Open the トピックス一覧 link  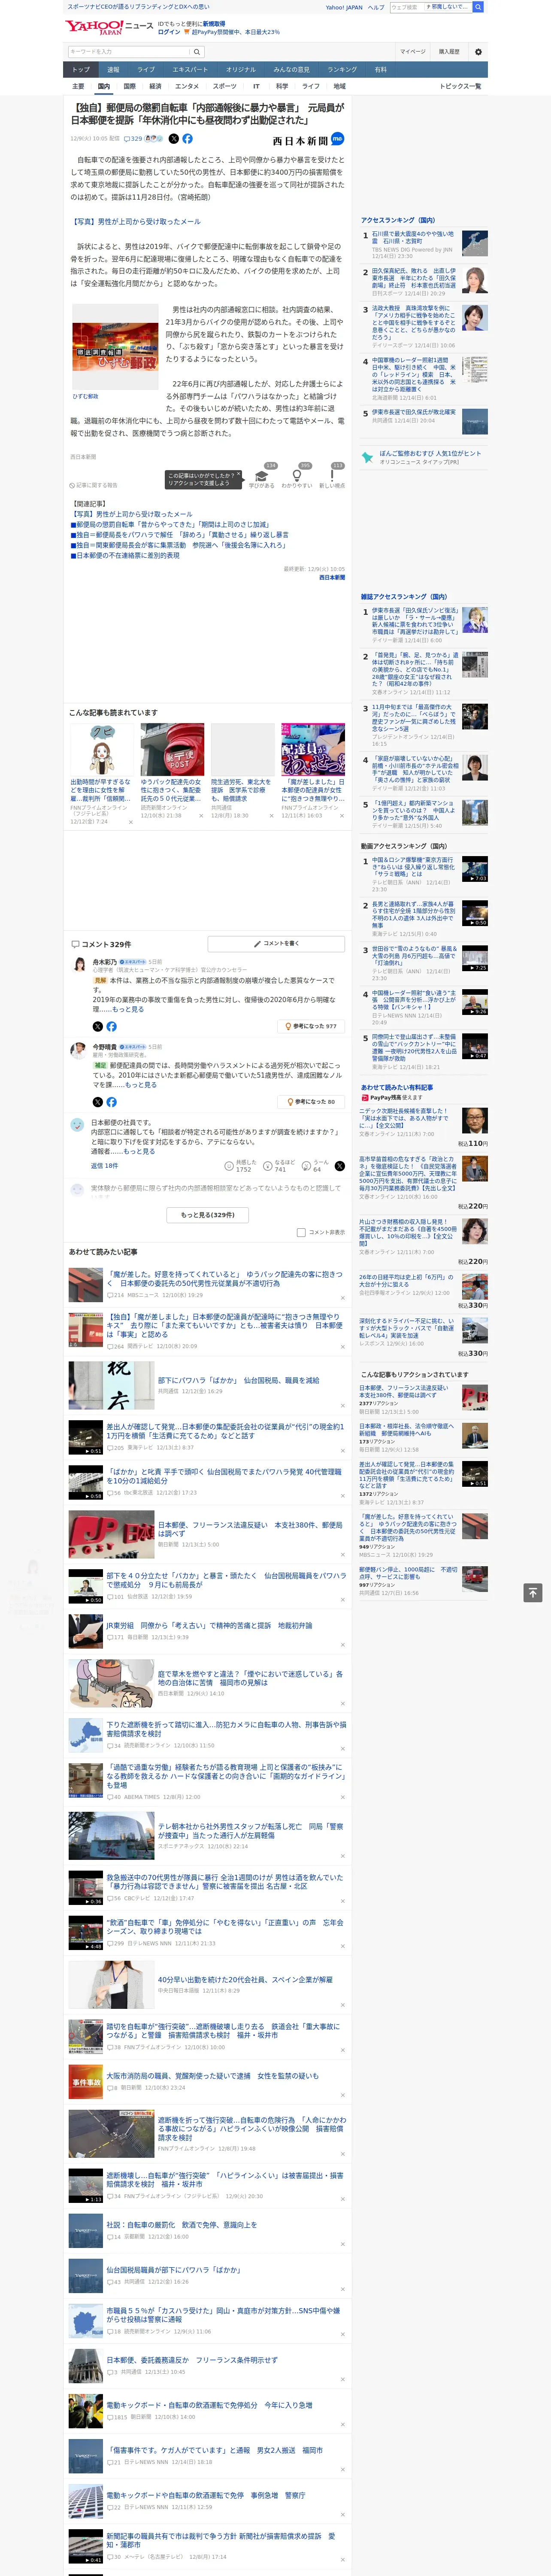click(461, 86)
